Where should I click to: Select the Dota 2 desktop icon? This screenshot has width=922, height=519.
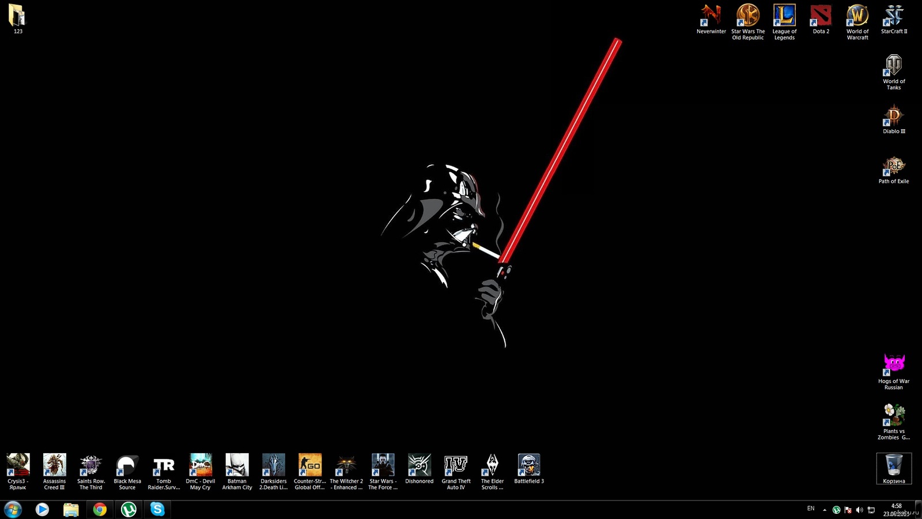[x=821, y=16]
